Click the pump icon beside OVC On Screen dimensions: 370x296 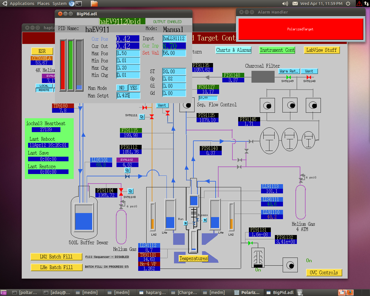pyautogui.click(x=290, y=265)
